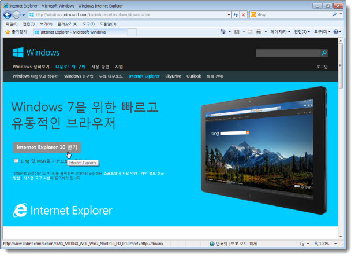
Task: Open the 사용 방법 navigation link
Action: coord(100,67)
